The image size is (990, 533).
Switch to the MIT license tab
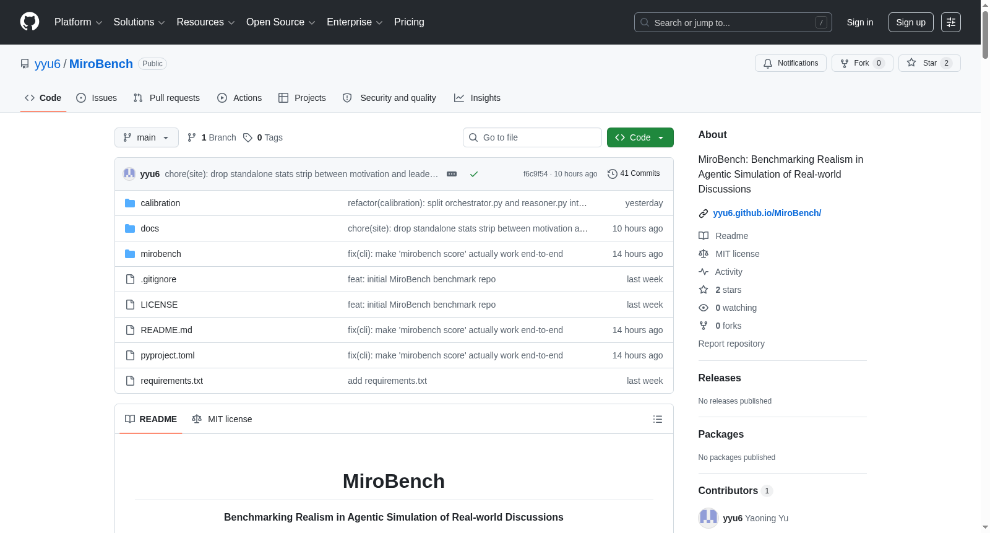point(222,419)
